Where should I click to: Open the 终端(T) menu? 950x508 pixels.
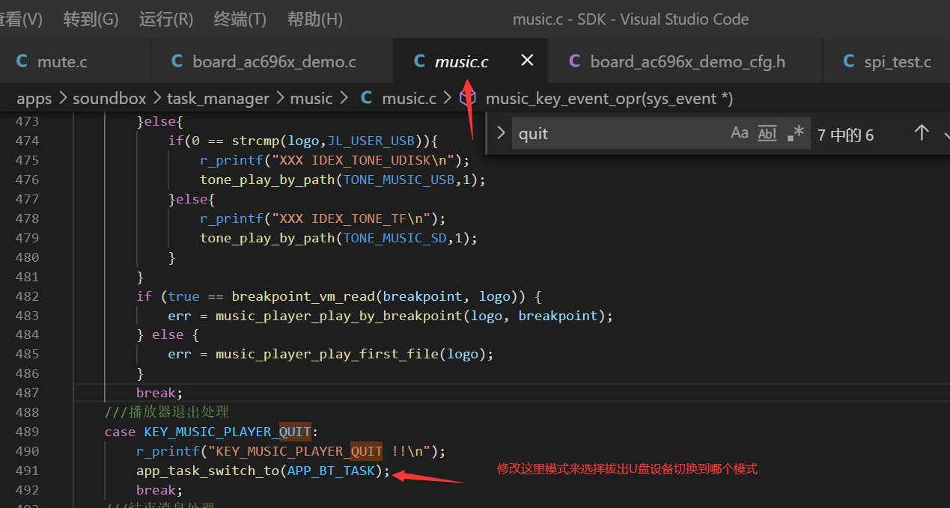[240, 19]
